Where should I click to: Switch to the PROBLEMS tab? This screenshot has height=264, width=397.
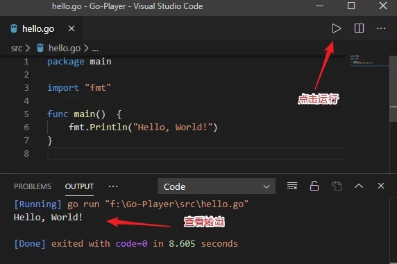[x=33, y=186]
